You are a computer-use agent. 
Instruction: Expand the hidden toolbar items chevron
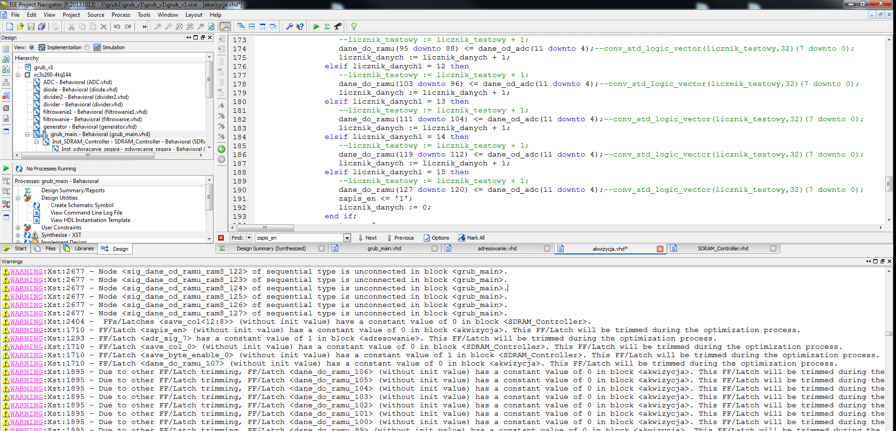[x=144, y=26]
